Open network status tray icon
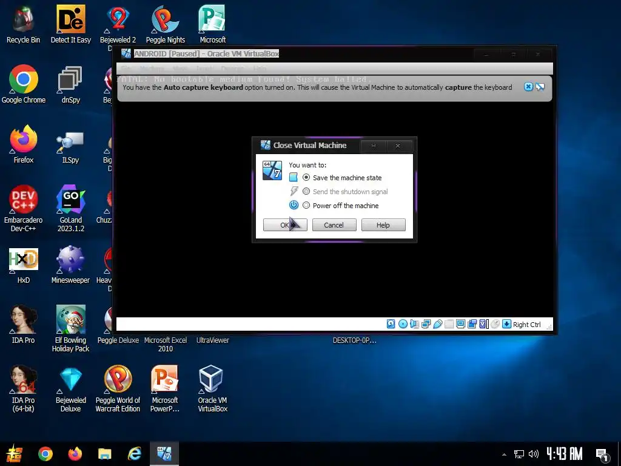The height and width of the screenshot is (466, 621). coord(519,454)
